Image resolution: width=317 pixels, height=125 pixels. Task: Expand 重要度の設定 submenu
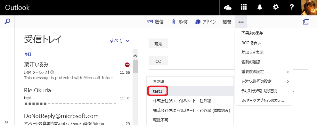click(264, 72)
